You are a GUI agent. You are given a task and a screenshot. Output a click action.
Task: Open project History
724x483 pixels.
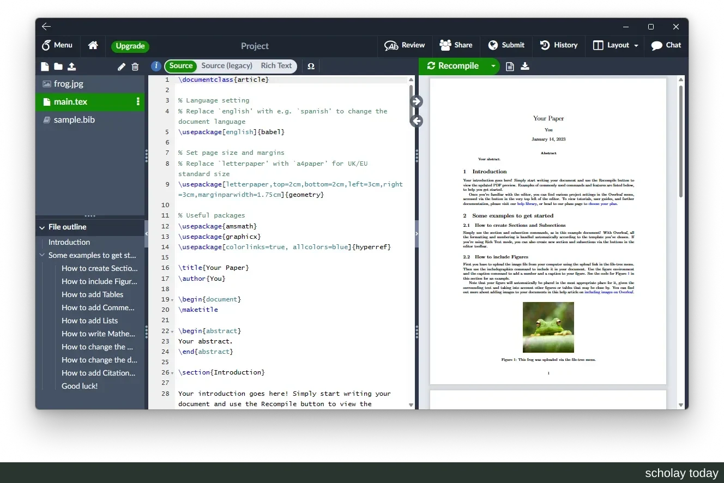(x=559, y=45)
